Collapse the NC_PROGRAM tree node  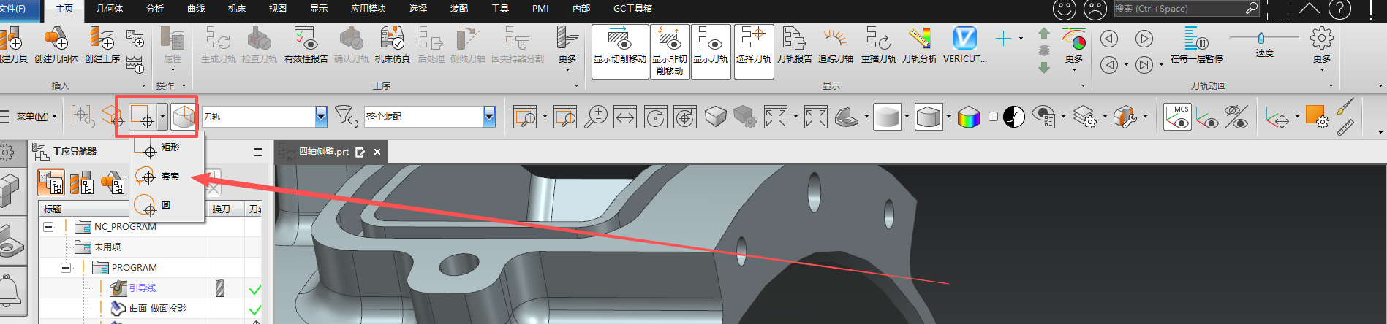[x=48, y=227]
